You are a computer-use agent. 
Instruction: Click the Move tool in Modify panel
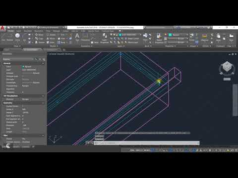click(x=39, y=35)
